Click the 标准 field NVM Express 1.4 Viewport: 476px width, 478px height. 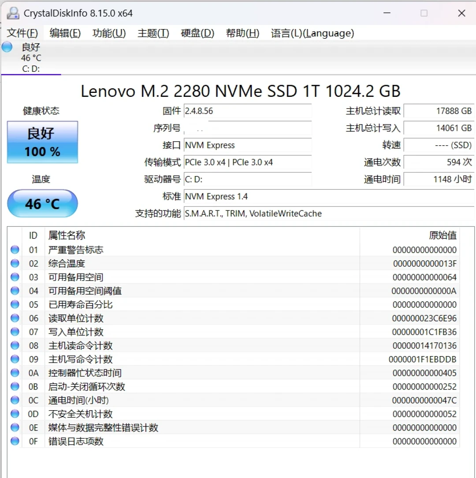coord(329,196)
